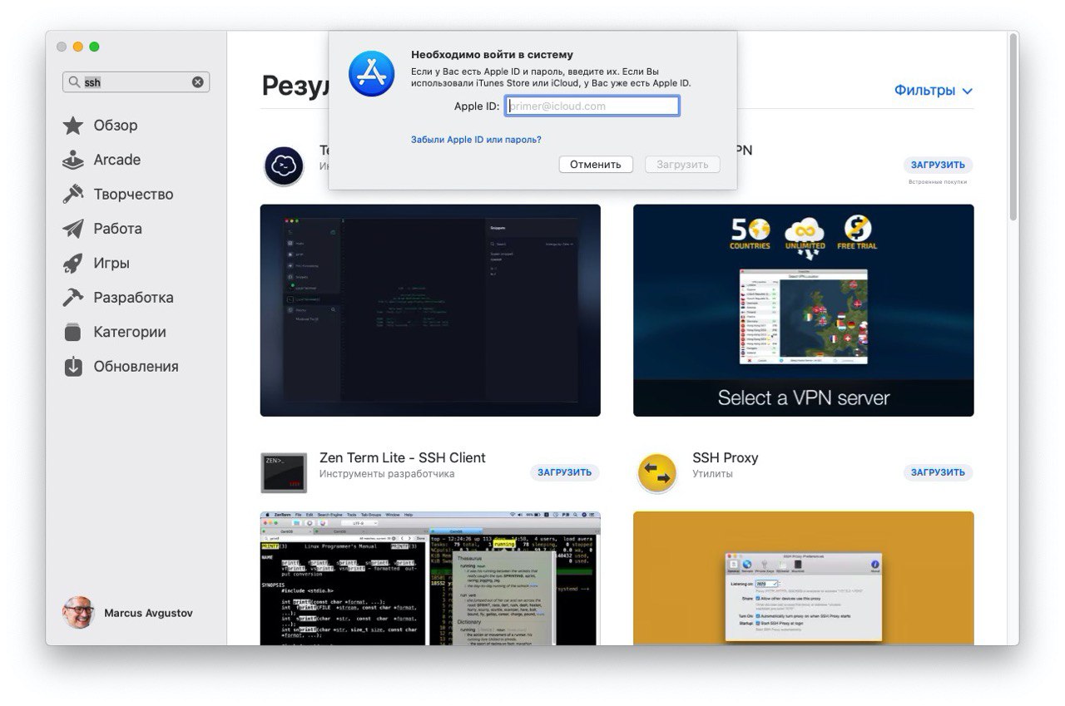Image resolution: width=1065 pixels, height=706 pixels.
Task: Open the Zen Term Lite app icon
Action: (x=282, y=472)
